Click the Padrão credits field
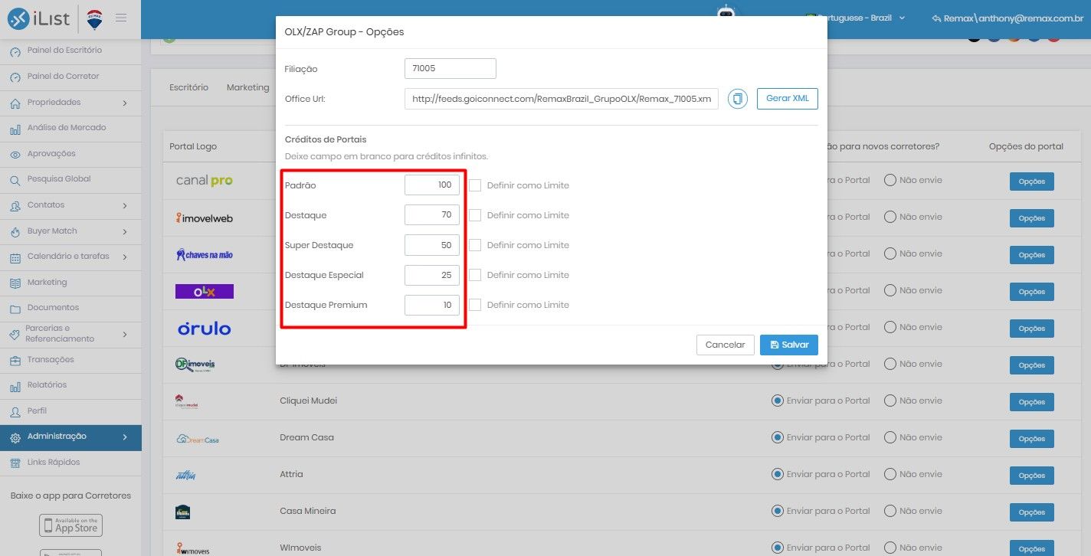 [432, 185]
